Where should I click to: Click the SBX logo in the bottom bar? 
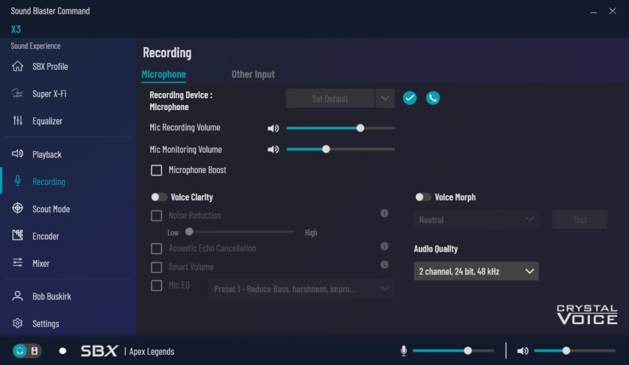(x=99, y=351)
